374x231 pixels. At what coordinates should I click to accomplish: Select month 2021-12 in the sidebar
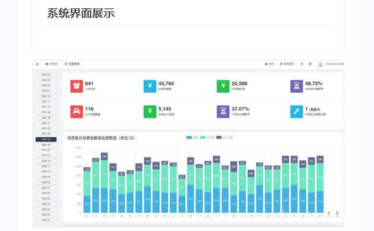46,97
